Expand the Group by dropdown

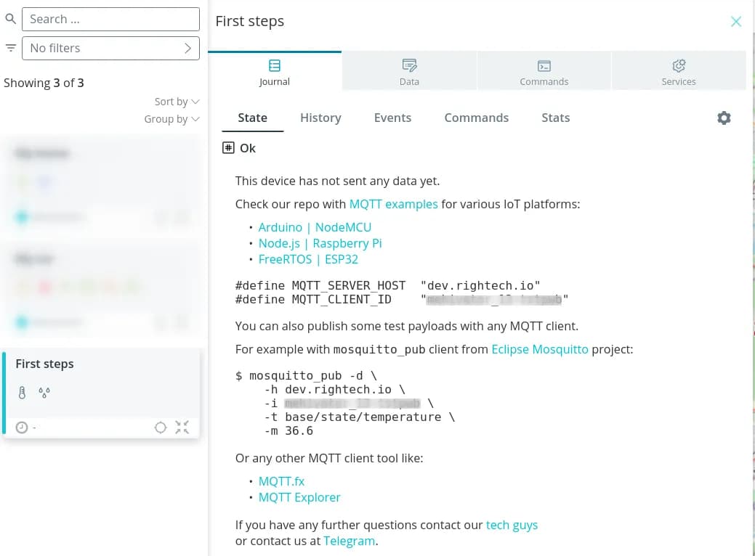click(171, 119)
